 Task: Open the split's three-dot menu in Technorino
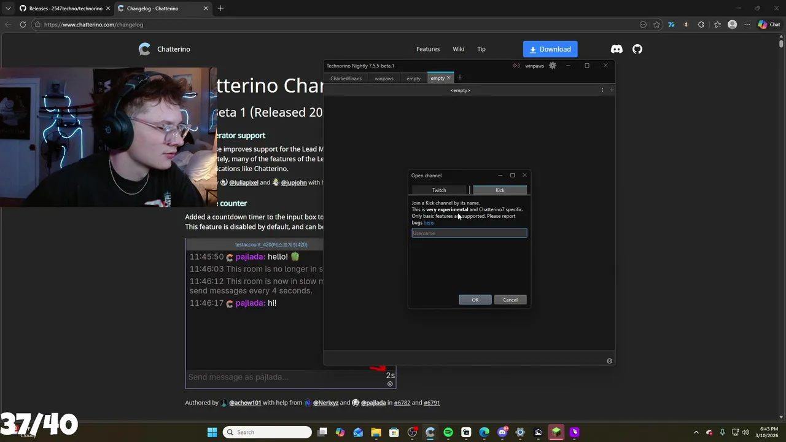602,90
